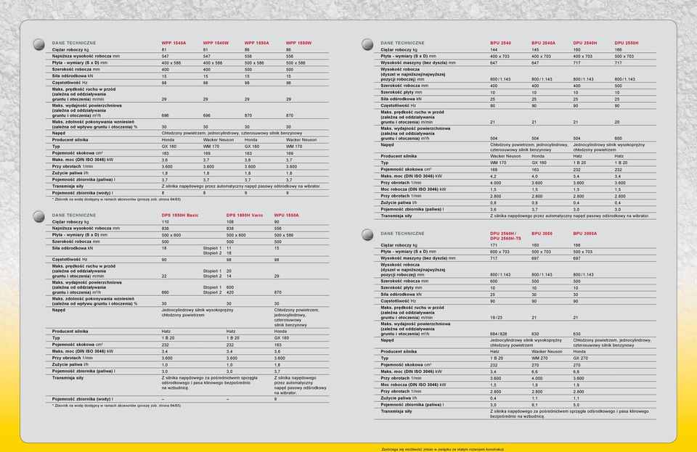This screenshot has height=452, width=697.
Task: Click the BPU 2540 column header
Action: point(500,43)
